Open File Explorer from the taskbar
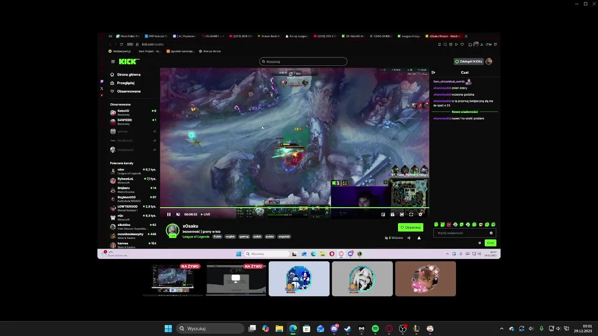598x336 pixels. (x=279, y=329)
